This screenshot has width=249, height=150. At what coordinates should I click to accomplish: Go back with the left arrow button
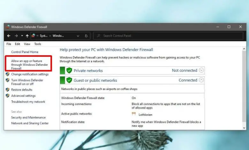pos(9,36)
